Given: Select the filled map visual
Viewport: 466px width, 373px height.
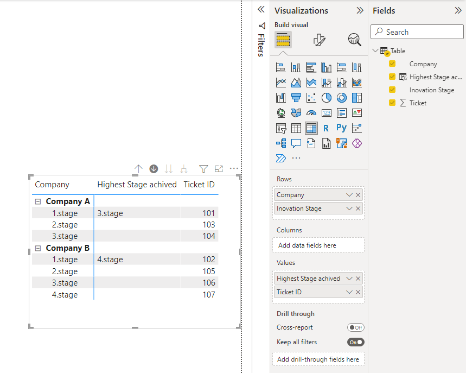Looking at the screenshot, I should [296, 113].
